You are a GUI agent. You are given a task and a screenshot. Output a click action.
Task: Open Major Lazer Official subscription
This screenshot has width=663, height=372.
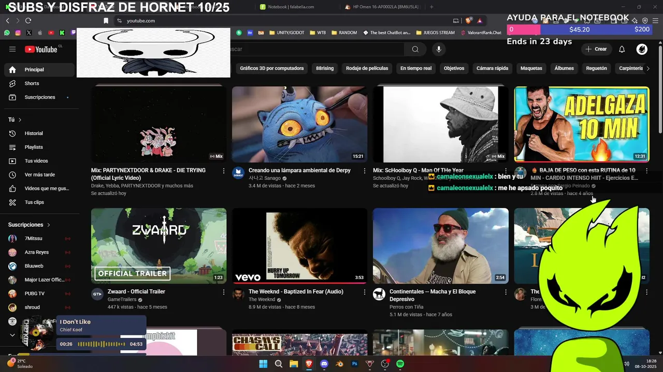coord(40,280)
